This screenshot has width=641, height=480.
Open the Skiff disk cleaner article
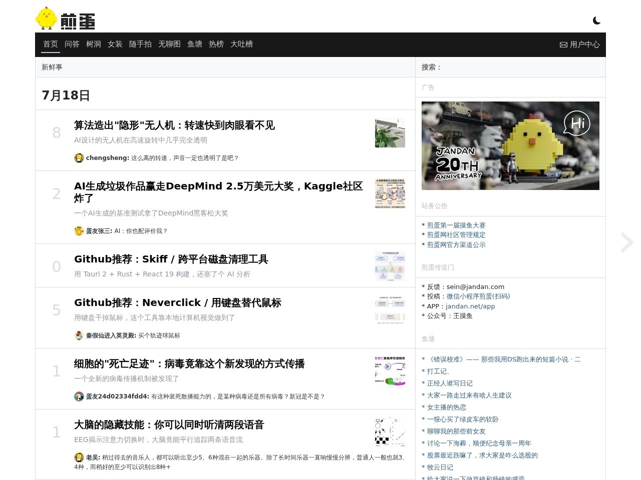click(x=171, y=259)
